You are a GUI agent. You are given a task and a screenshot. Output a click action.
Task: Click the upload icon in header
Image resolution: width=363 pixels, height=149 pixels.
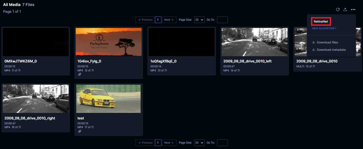(345, 9)
